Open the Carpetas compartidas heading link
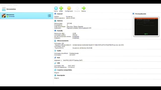 coord(64,70)
